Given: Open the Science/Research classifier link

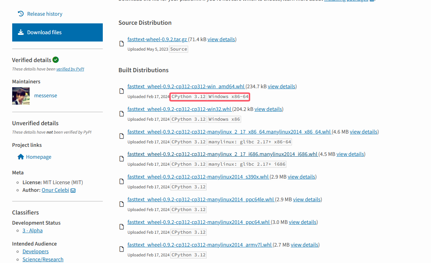Looking at the screenshot, I should pyautogui.click(x=43, y=260).
